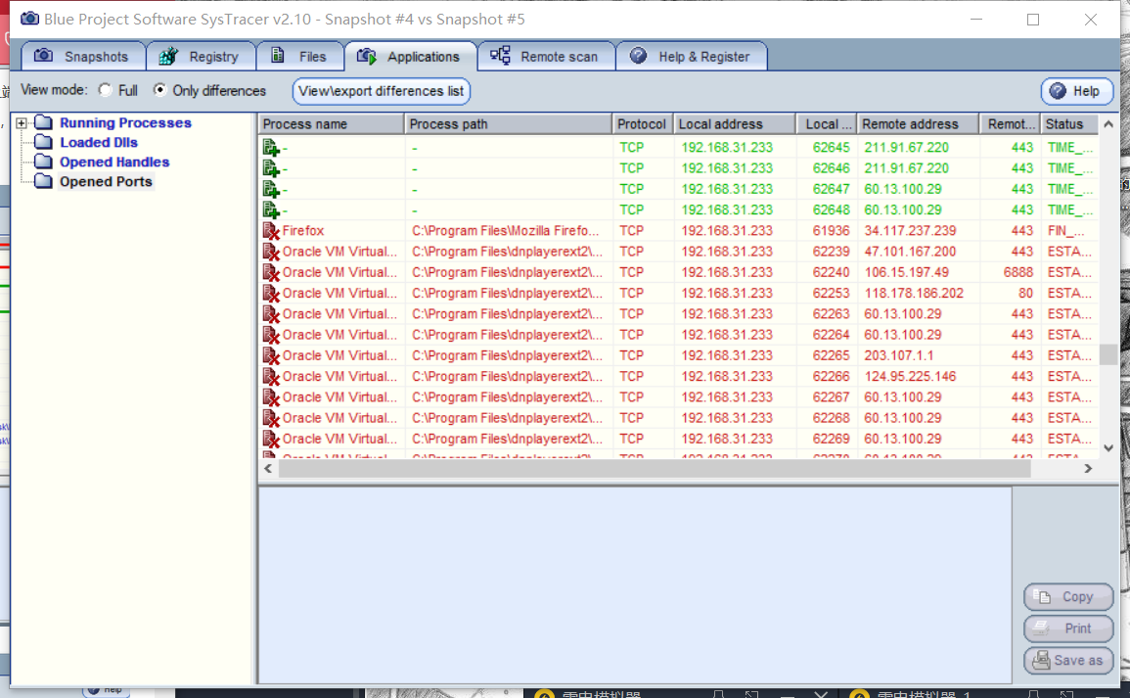The width and height of the screenshot is (1130, 698).
Task: Click removed icon on port 62268 row
Action: pos(271,418)
